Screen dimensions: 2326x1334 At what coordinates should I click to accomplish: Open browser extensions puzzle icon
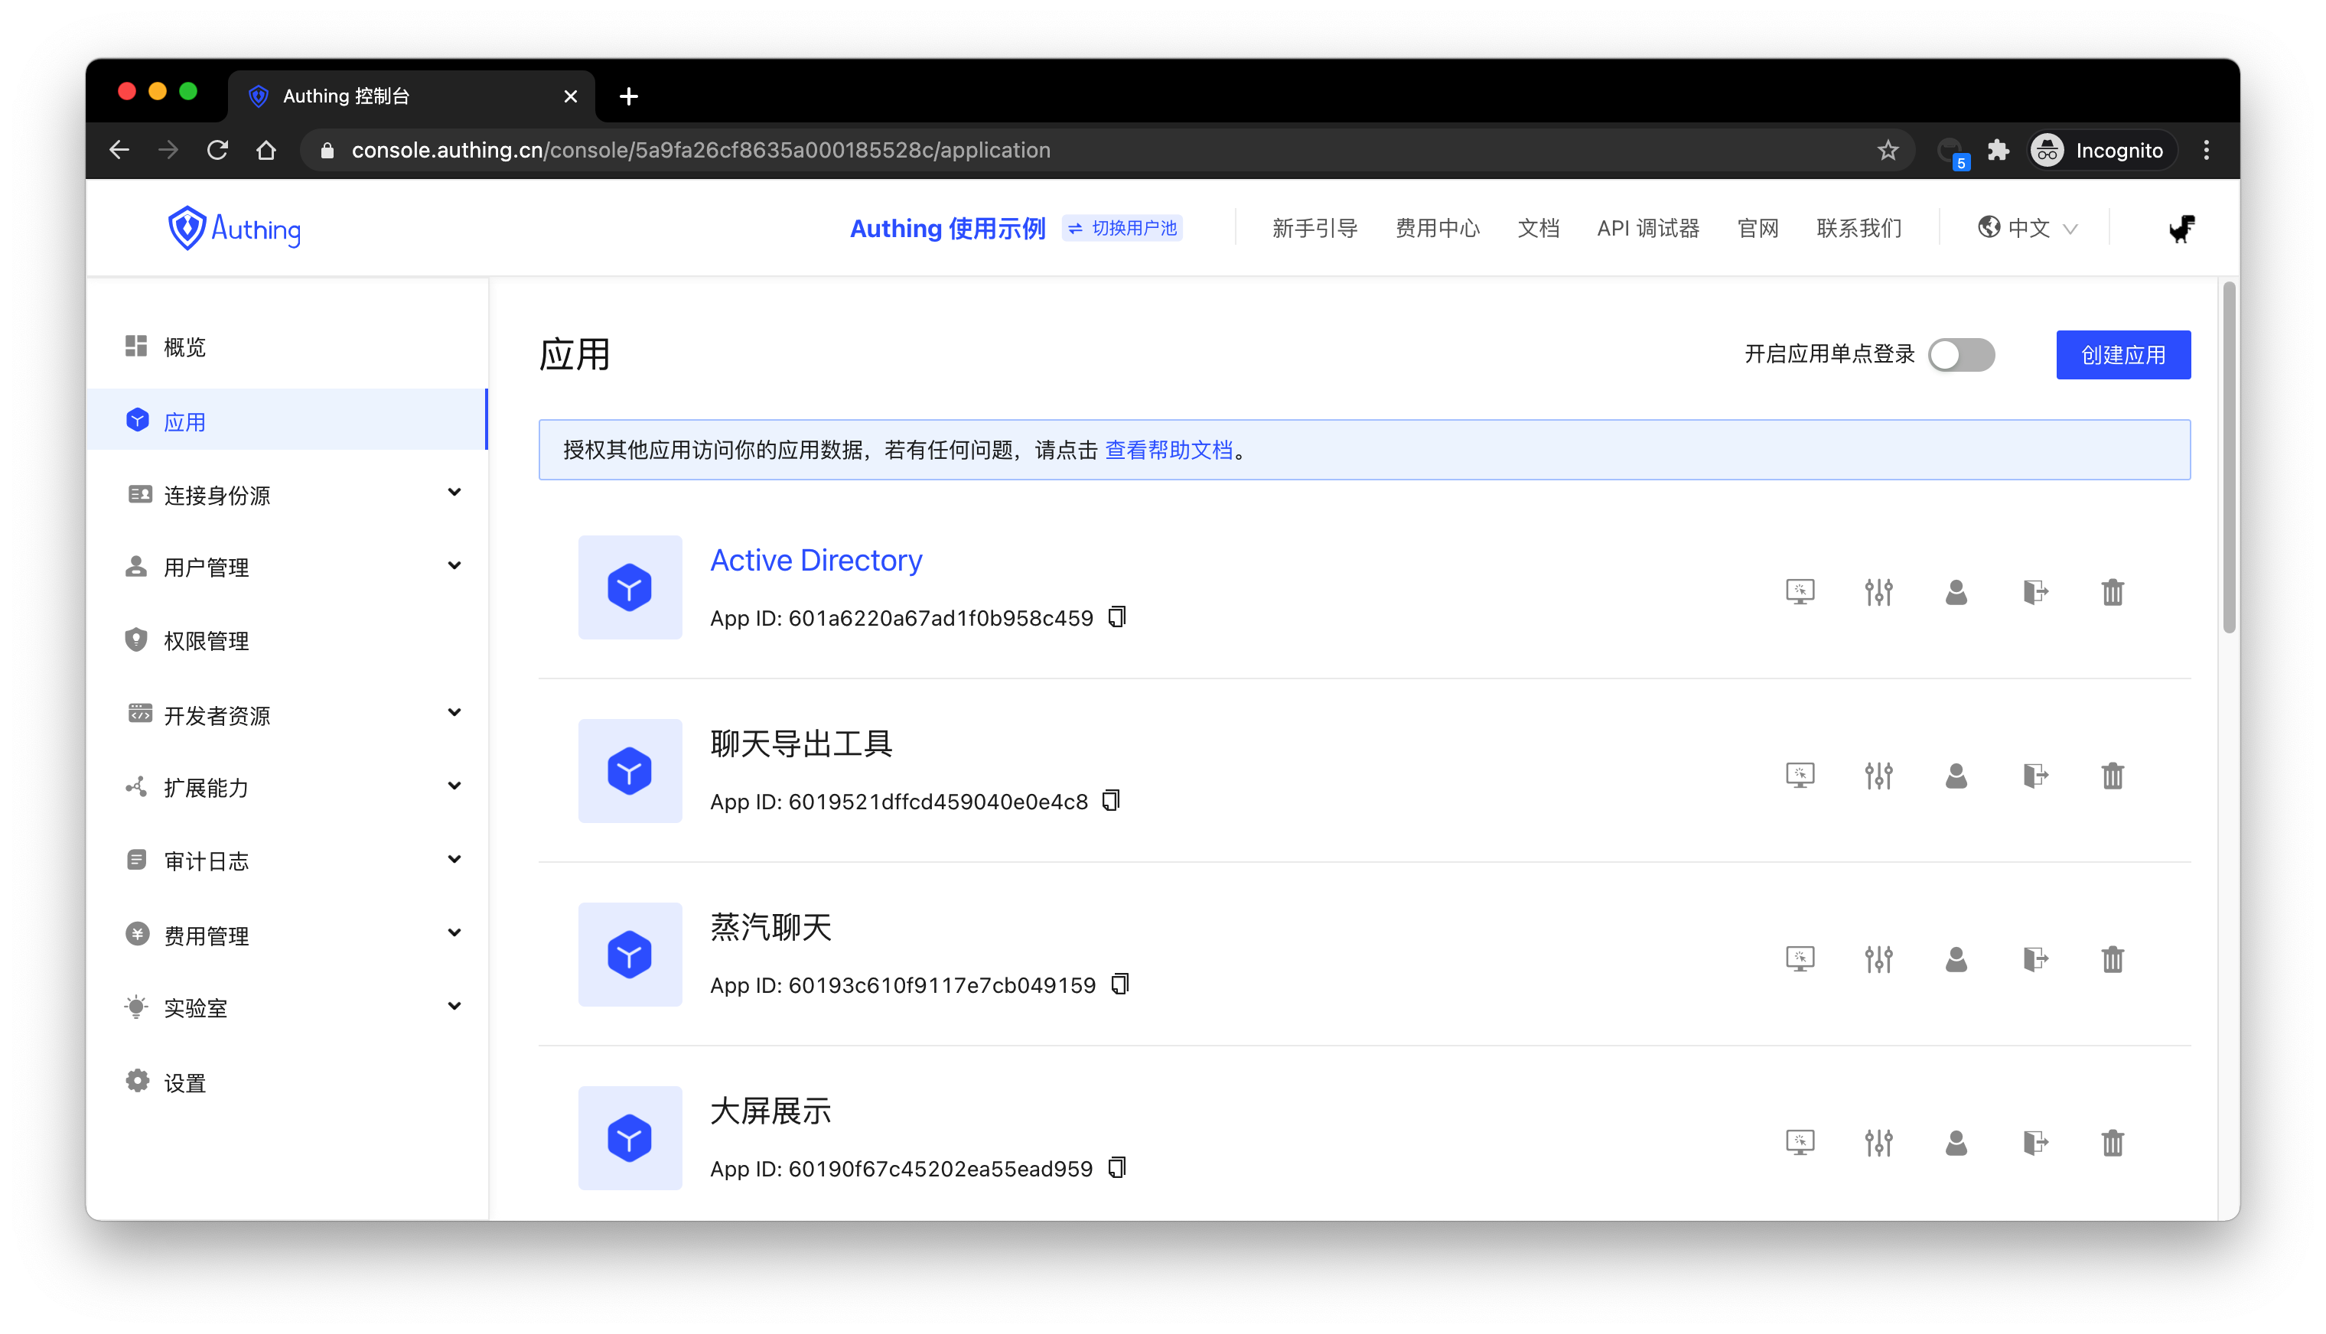1998,150
